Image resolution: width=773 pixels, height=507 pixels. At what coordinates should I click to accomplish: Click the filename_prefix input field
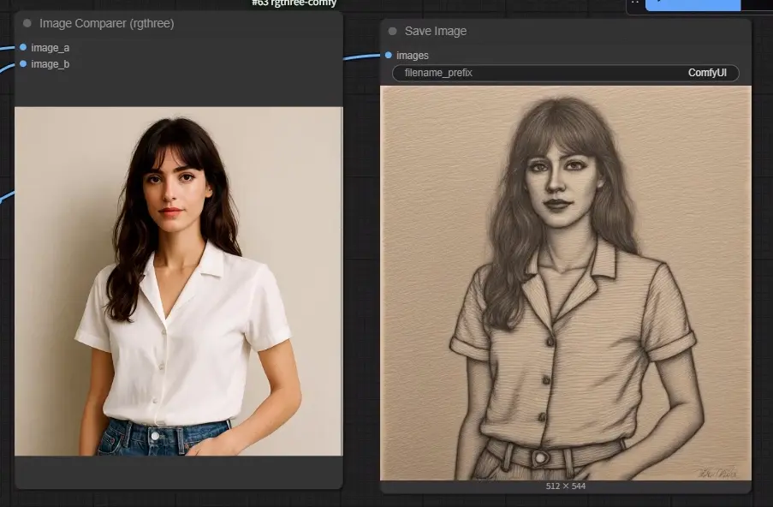click(566, 73)
